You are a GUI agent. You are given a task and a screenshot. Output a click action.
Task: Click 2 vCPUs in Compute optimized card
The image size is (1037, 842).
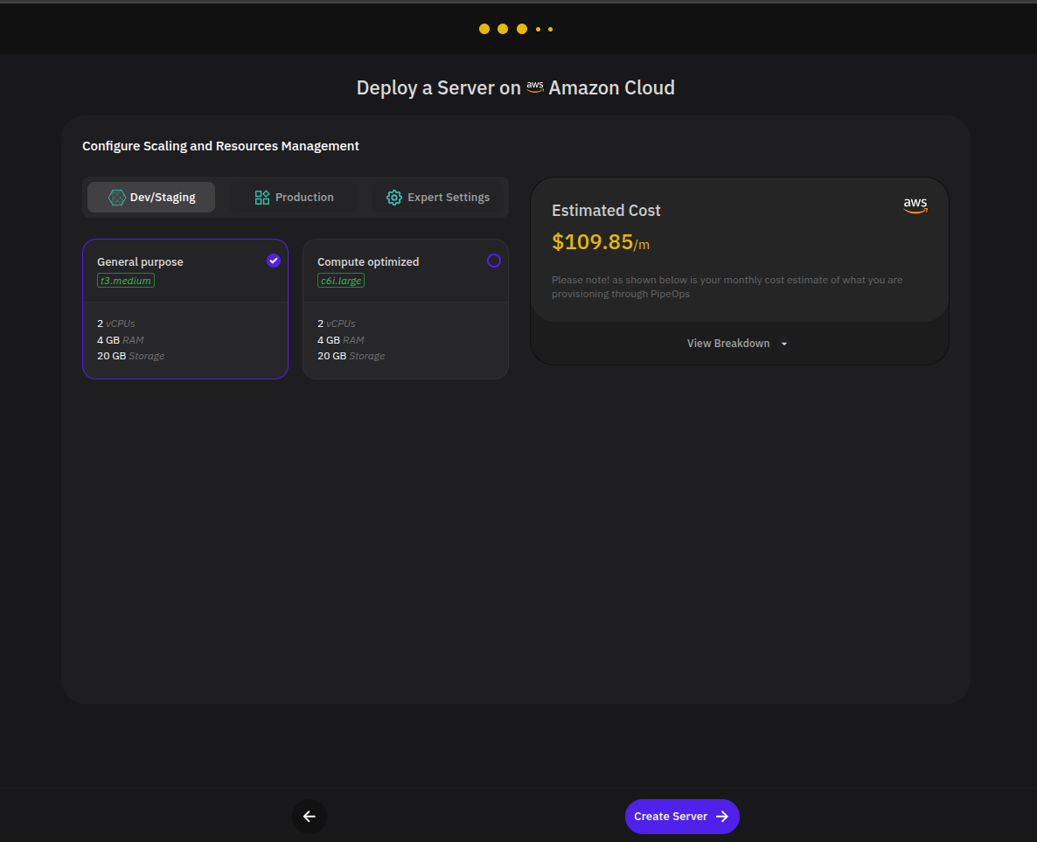point(336,324)
